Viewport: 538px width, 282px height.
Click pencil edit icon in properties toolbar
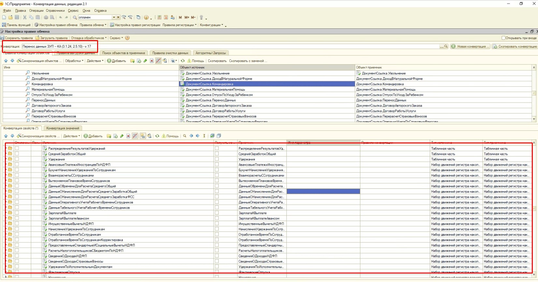click(x=122, y=136)
